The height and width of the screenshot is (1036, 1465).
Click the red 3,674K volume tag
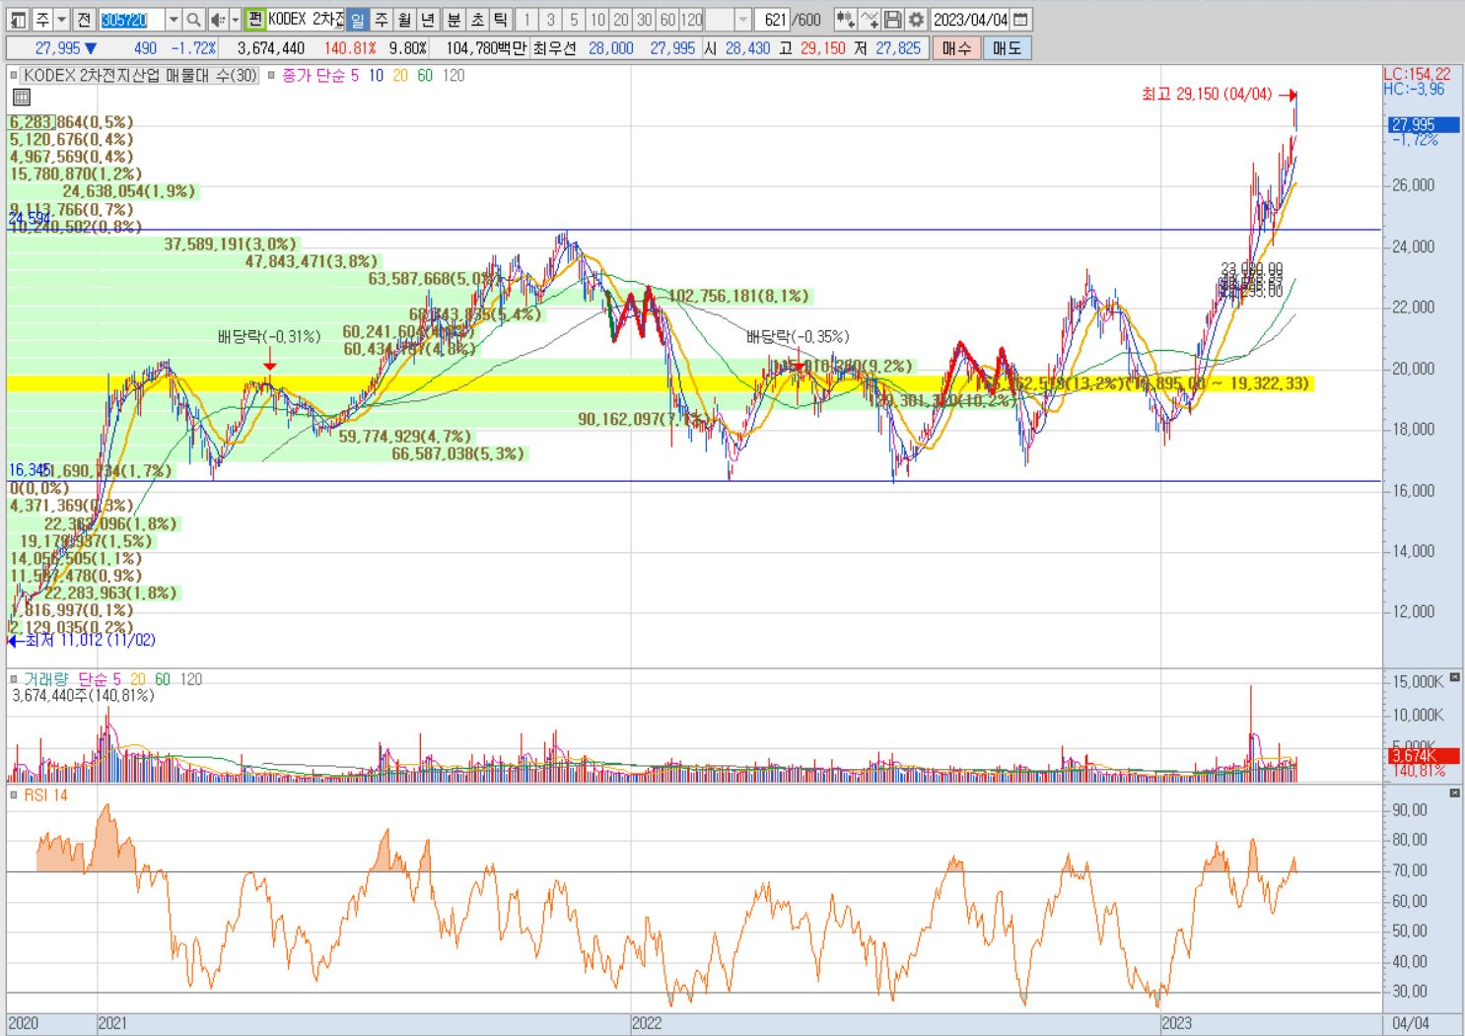[x=1425, y=756]
